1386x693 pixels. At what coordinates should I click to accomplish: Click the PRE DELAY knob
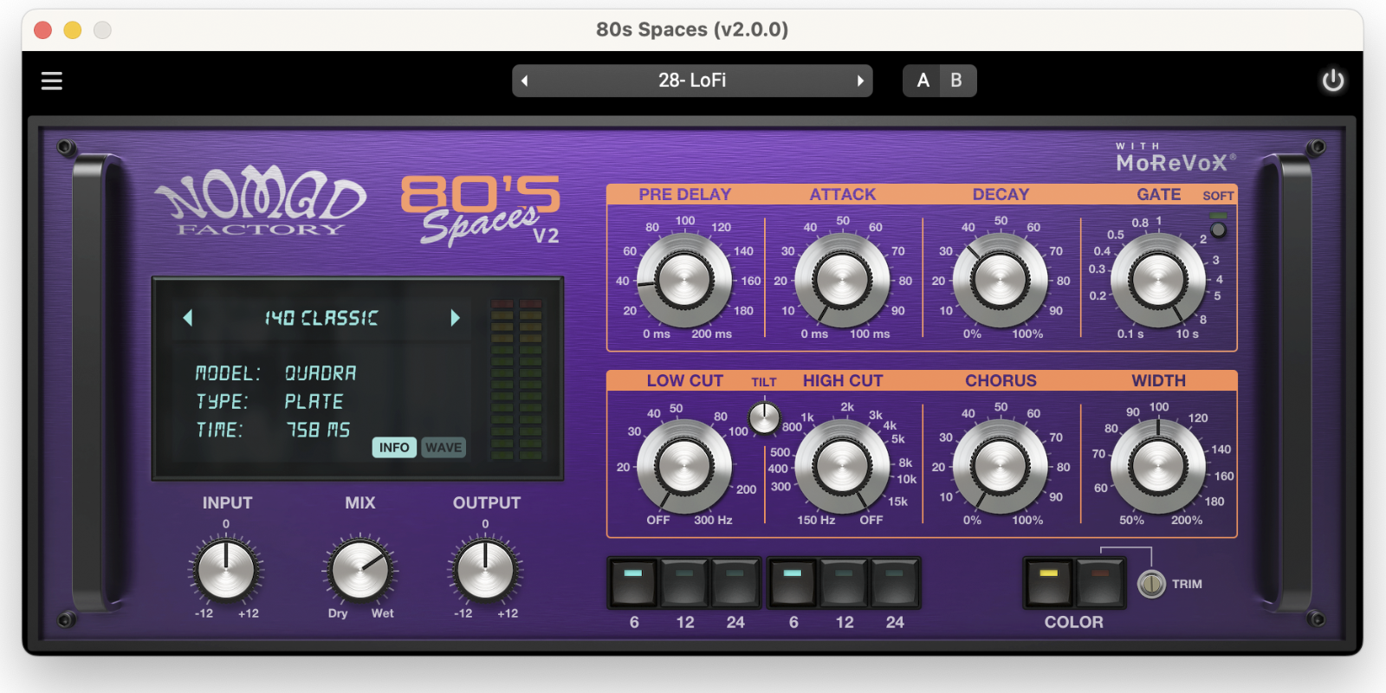pyautogui.click(x=684, y=281)
